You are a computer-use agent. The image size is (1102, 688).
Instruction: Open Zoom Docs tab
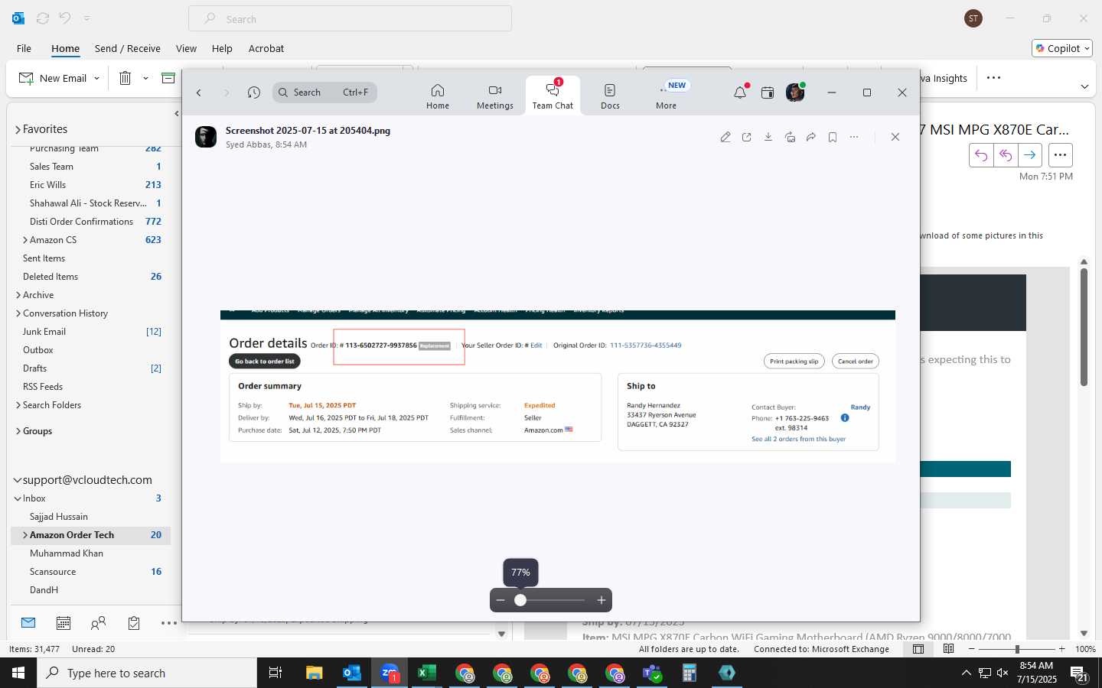click(x=610, y=96)
